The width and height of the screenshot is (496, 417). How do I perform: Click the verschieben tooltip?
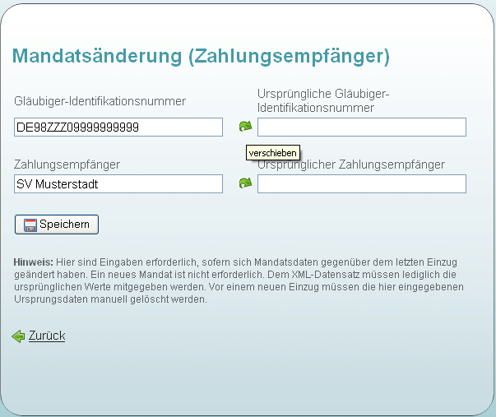tap(272, 153)
